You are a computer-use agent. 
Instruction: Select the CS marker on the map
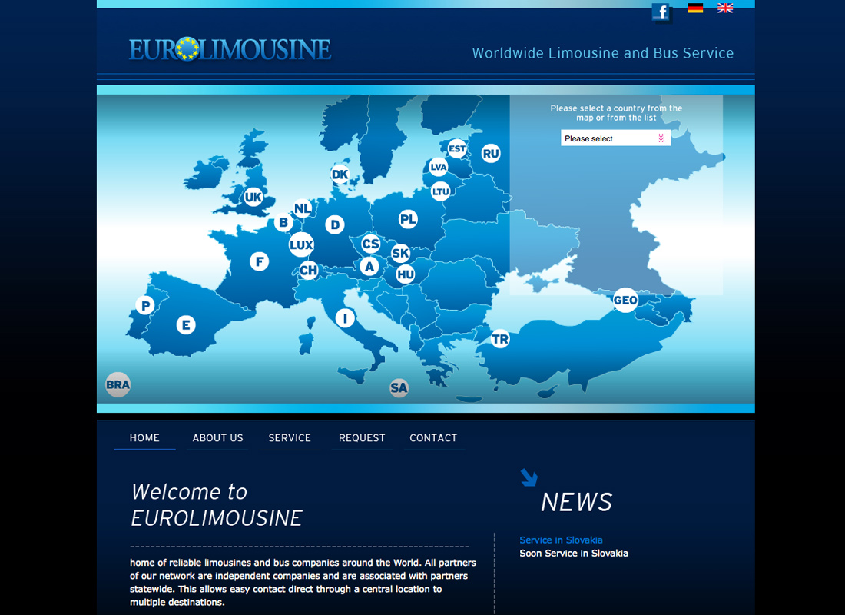[370, 244]
